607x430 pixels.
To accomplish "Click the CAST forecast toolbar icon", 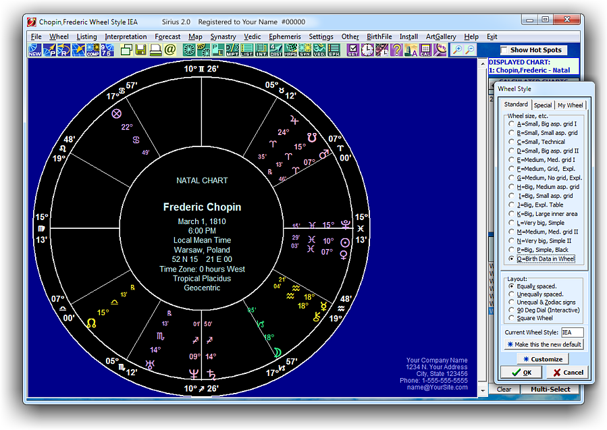I will click(x=275, y=50).
